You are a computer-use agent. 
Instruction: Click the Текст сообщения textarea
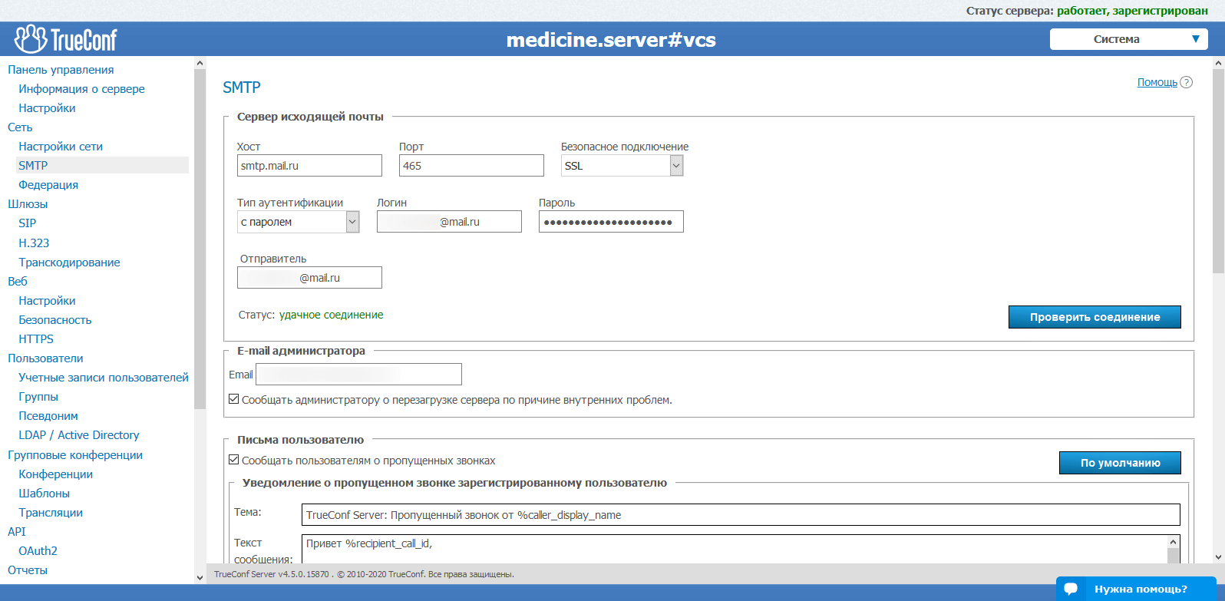coord(735,549)
